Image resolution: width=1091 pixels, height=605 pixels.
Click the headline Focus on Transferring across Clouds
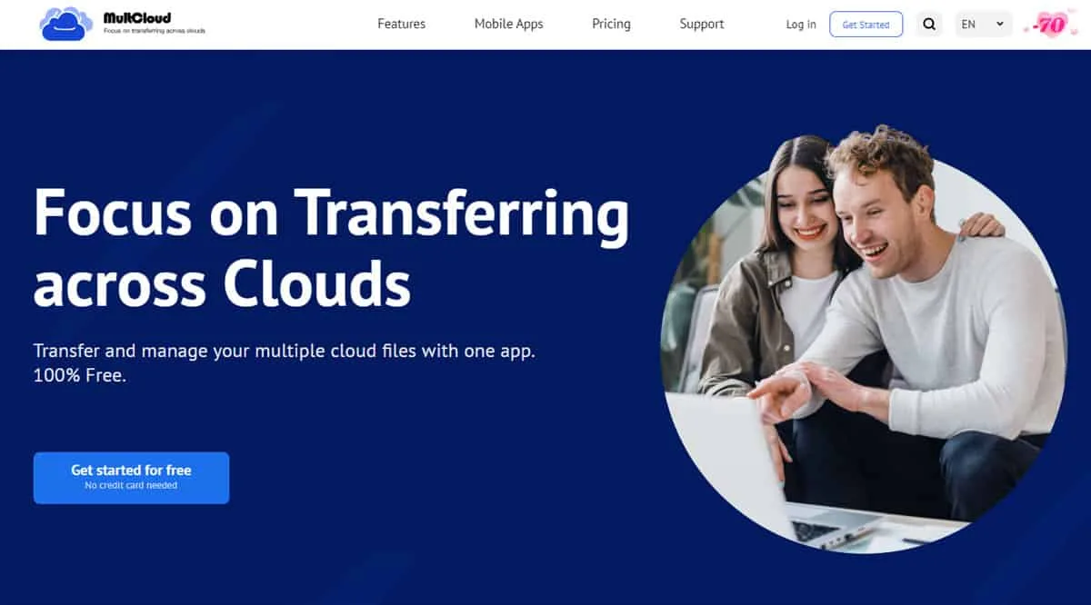331,247
